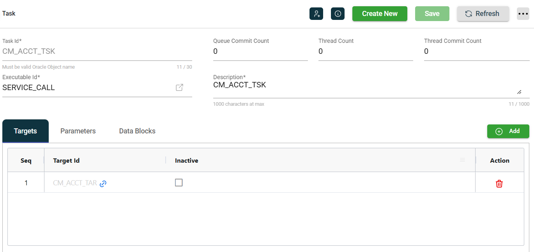Toggle the Inactive checkbox for CM_ACCT_TAR
Viewport: 534px width, 252px height.
click(179, 183)
